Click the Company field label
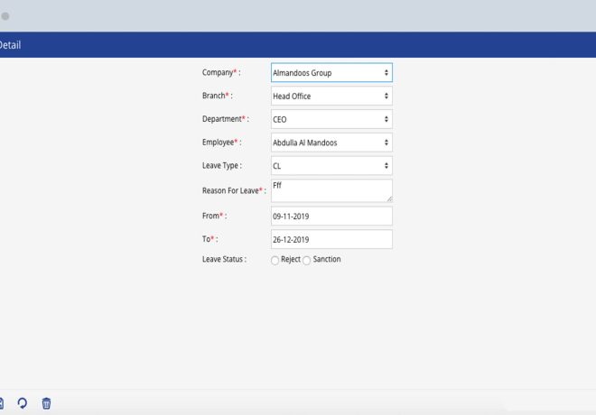Image resolution: width=596 pixels, height=415 pixels. point(220,72)
